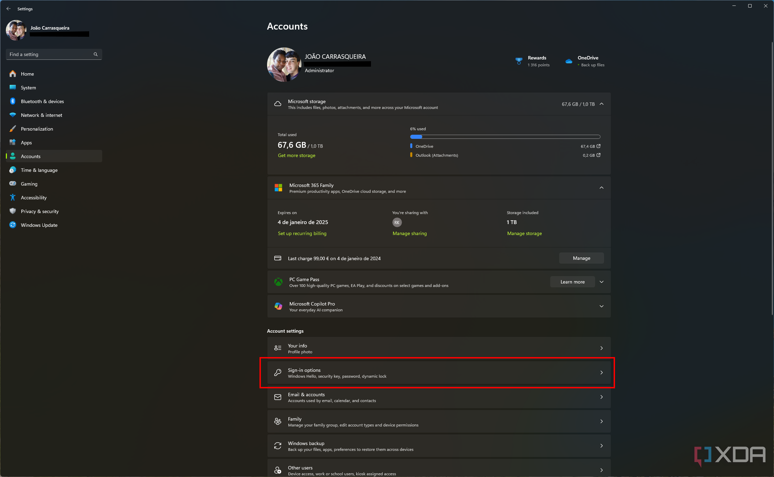Select Home in the settings sidebar
The image size is (774, 477).
[x=54, y=74]
